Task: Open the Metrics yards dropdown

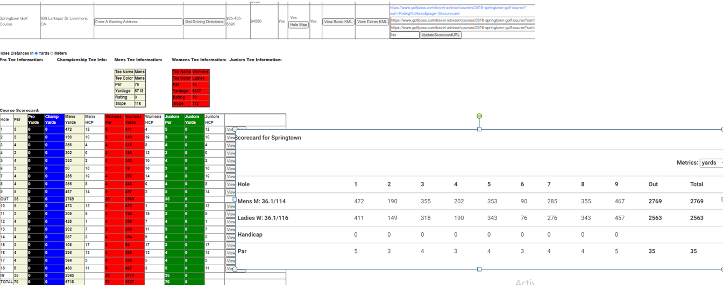Action: click(x=711, y=162)
